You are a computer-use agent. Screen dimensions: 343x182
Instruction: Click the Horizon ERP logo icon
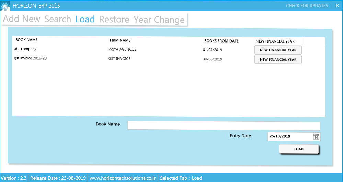pyautogui.click(x=5, y=6)
